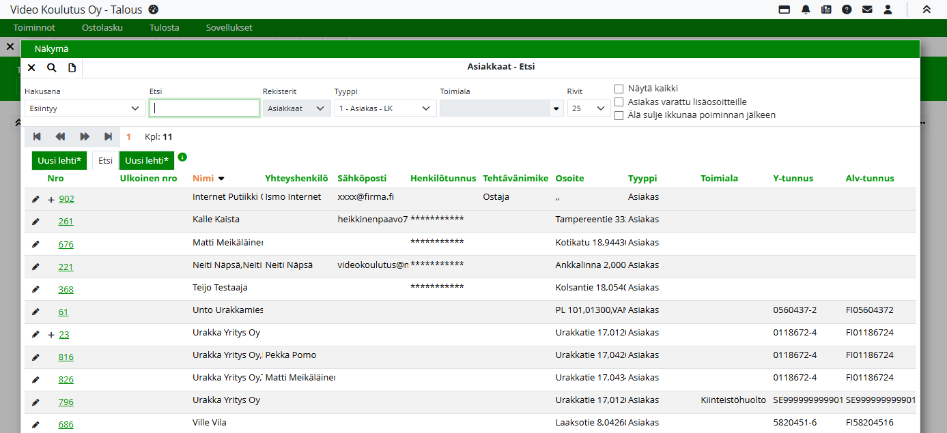Screen dimensions: 947x433
Task: Open the Näkymä menu
Action: 51,49
